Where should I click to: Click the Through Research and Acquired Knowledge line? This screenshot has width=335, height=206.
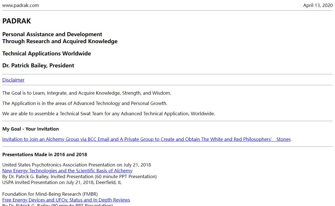[x=60, y=41]
